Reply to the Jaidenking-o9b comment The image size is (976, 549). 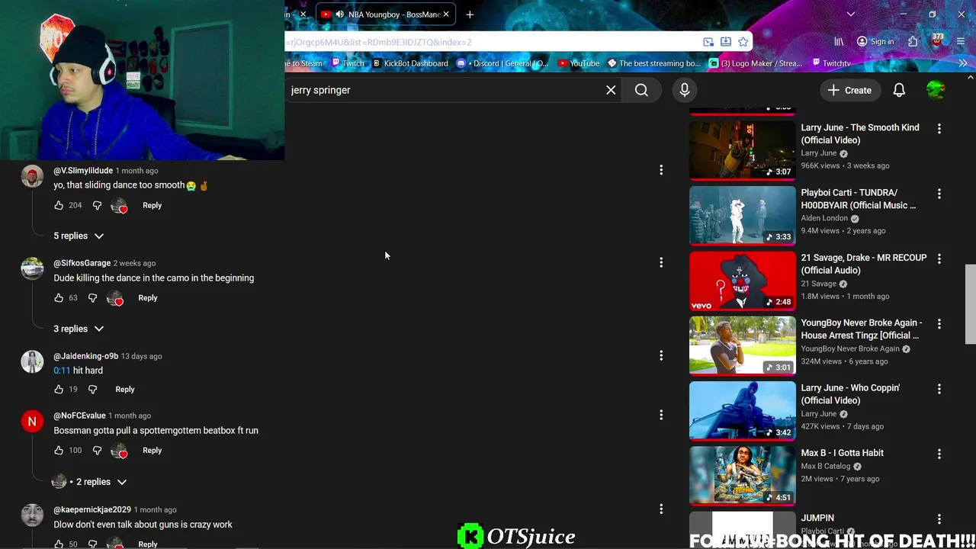click(x=124, y=390)
